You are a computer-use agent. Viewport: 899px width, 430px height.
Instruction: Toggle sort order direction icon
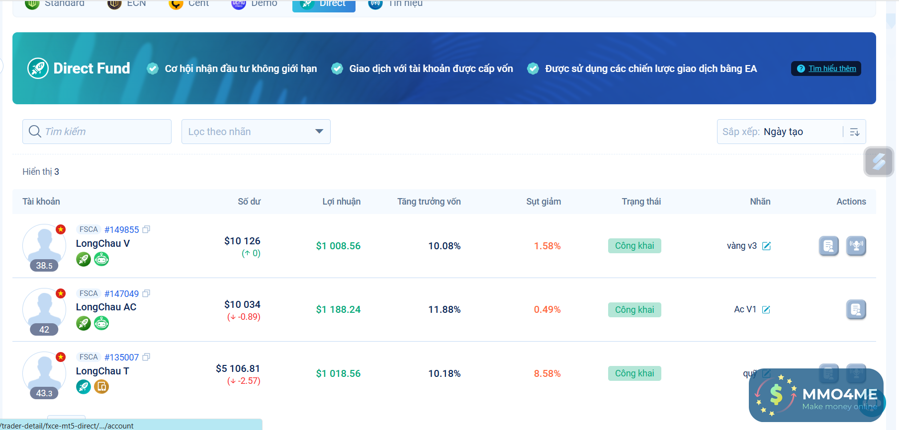click(x=855, y=132)
